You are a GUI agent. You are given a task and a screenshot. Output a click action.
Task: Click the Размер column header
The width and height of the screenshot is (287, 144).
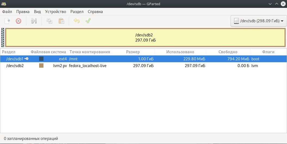tap(133, 52)
